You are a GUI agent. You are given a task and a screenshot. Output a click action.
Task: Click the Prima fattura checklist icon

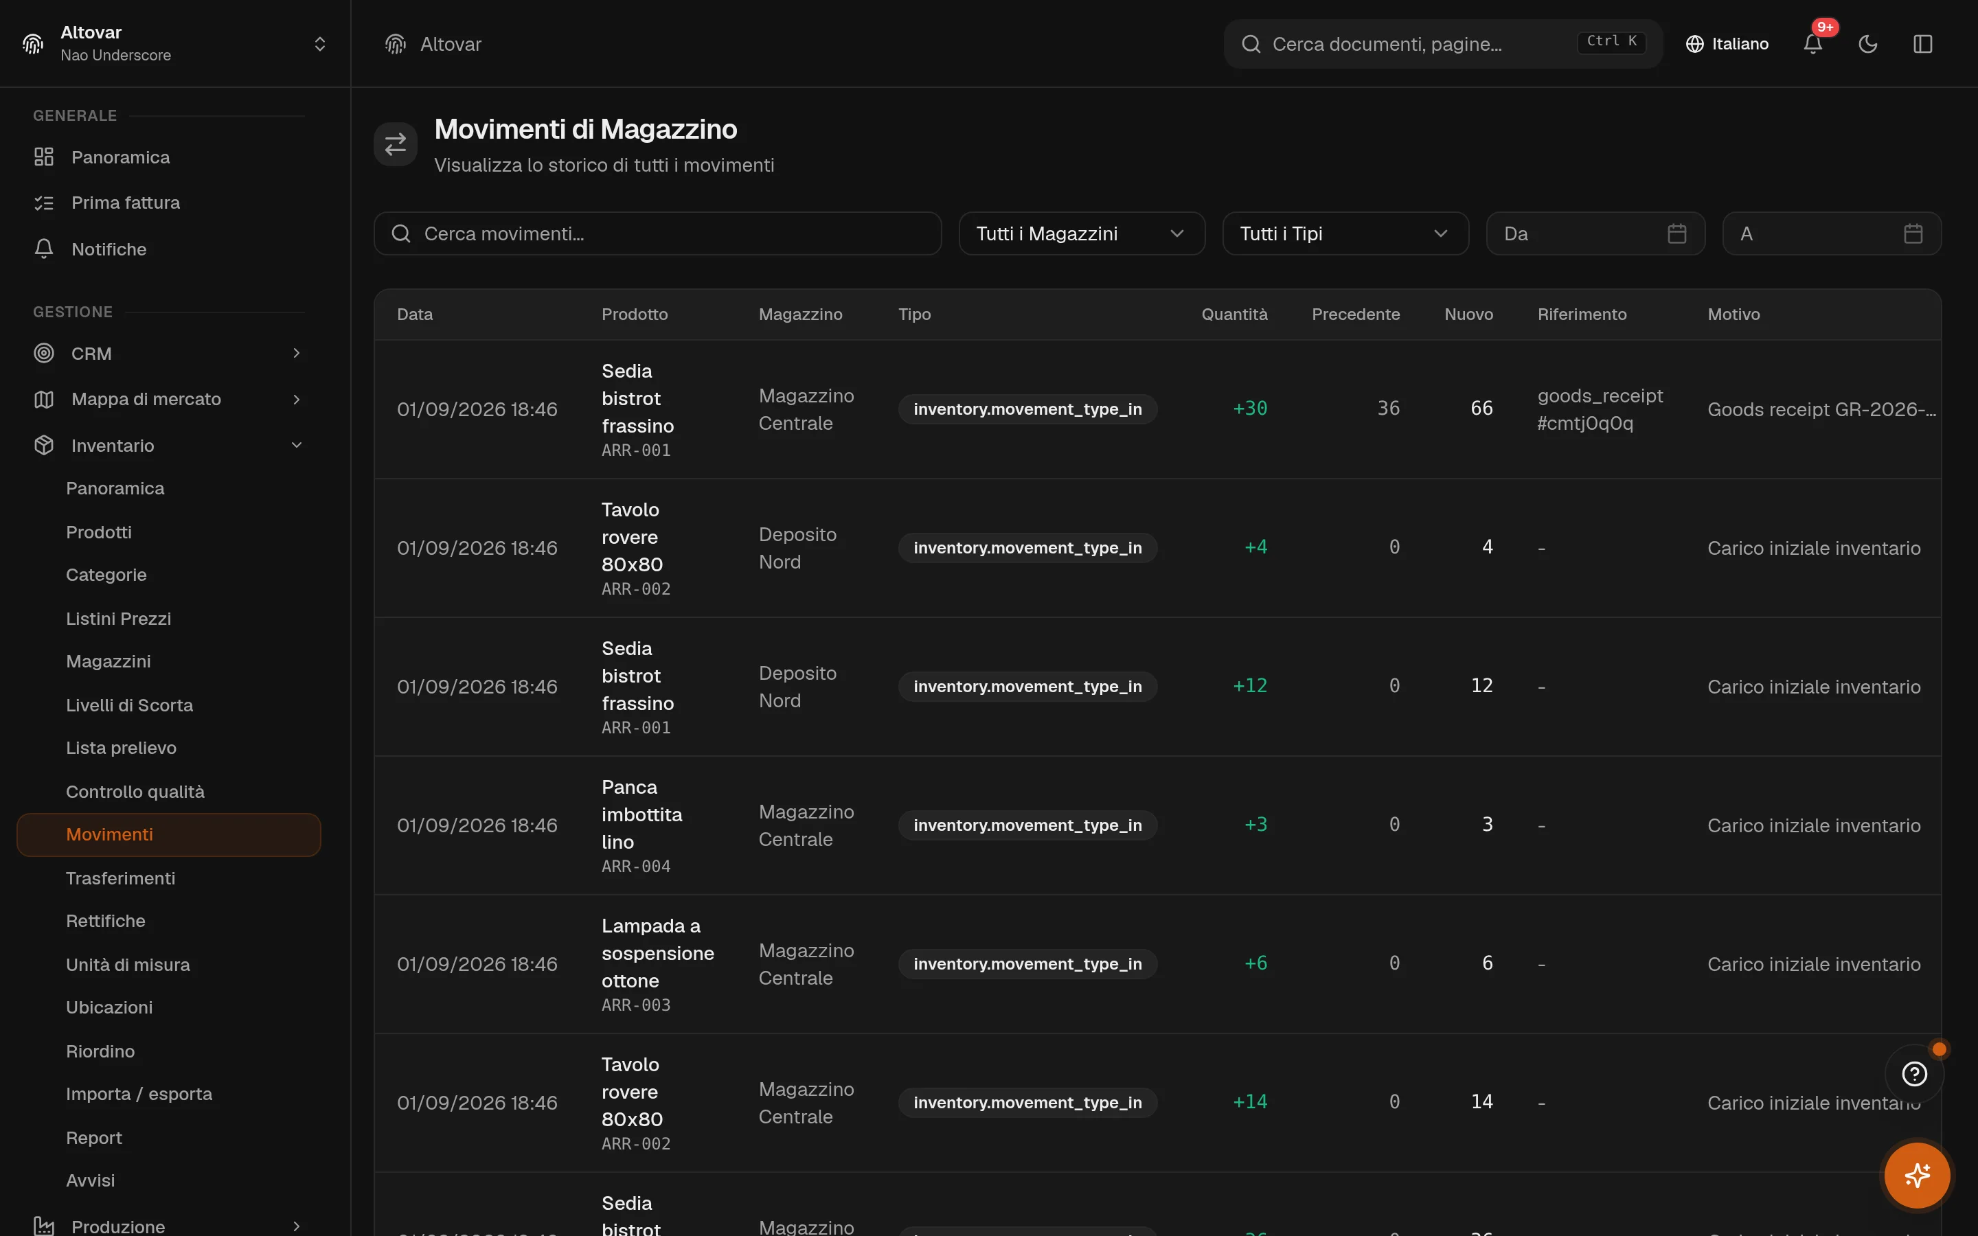pyautogui.click(x=44, y=203)
